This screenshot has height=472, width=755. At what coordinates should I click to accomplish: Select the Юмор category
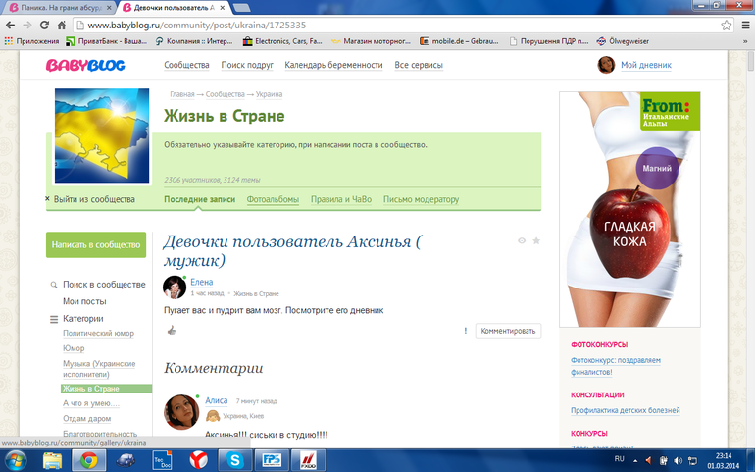click(x=74, y=348)
